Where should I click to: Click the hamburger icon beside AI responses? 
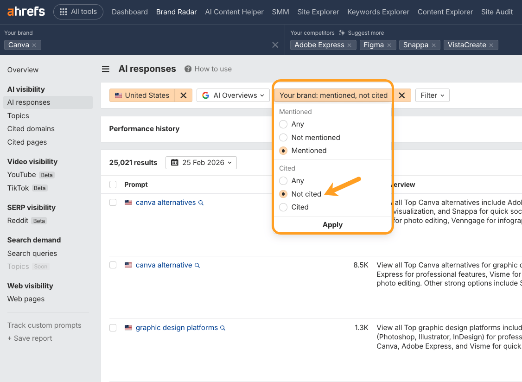coord(105,69)
